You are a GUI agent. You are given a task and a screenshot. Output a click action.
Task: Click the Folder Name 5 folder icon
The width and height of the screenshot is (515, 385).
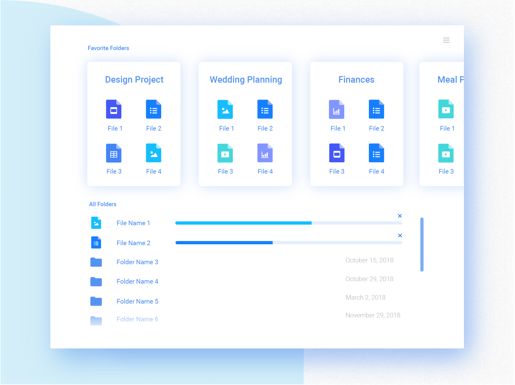(96, 301)
